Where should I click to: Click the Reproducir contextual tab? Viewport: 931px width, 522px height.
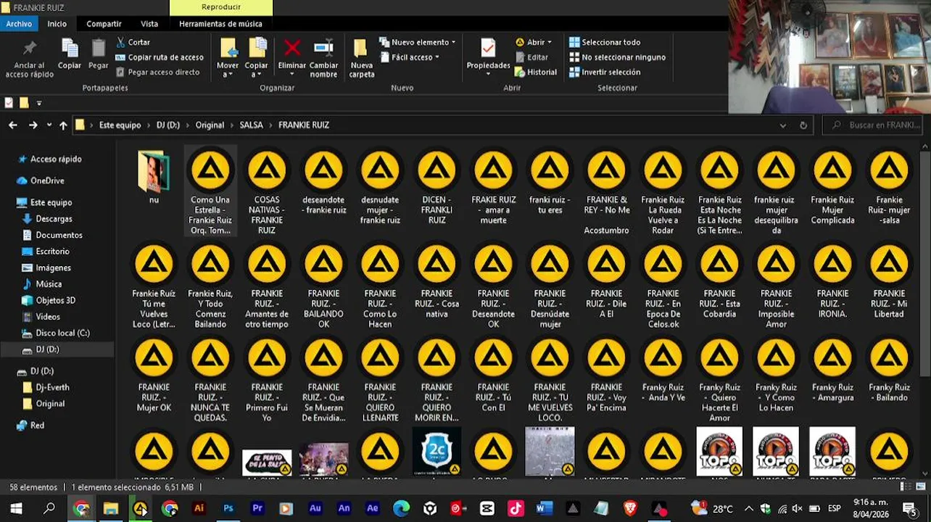(221, 7)
